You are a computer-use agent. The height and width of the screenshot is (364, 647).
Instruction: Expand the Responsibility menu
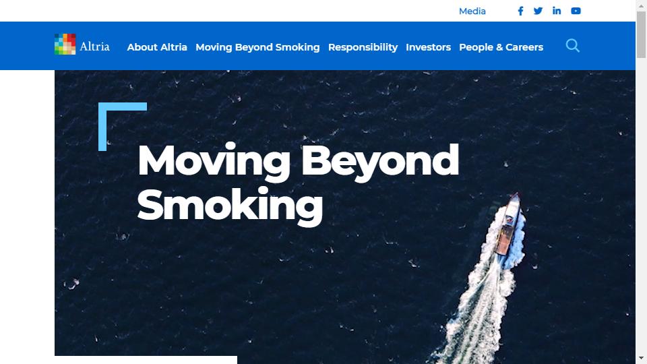(363, 47)
